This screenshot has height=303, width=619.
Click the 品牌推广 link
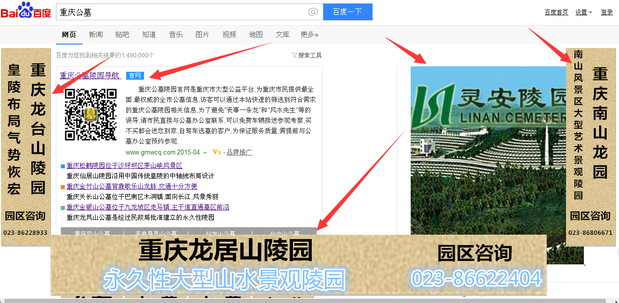pyautogui.click(x=239, y=152)
